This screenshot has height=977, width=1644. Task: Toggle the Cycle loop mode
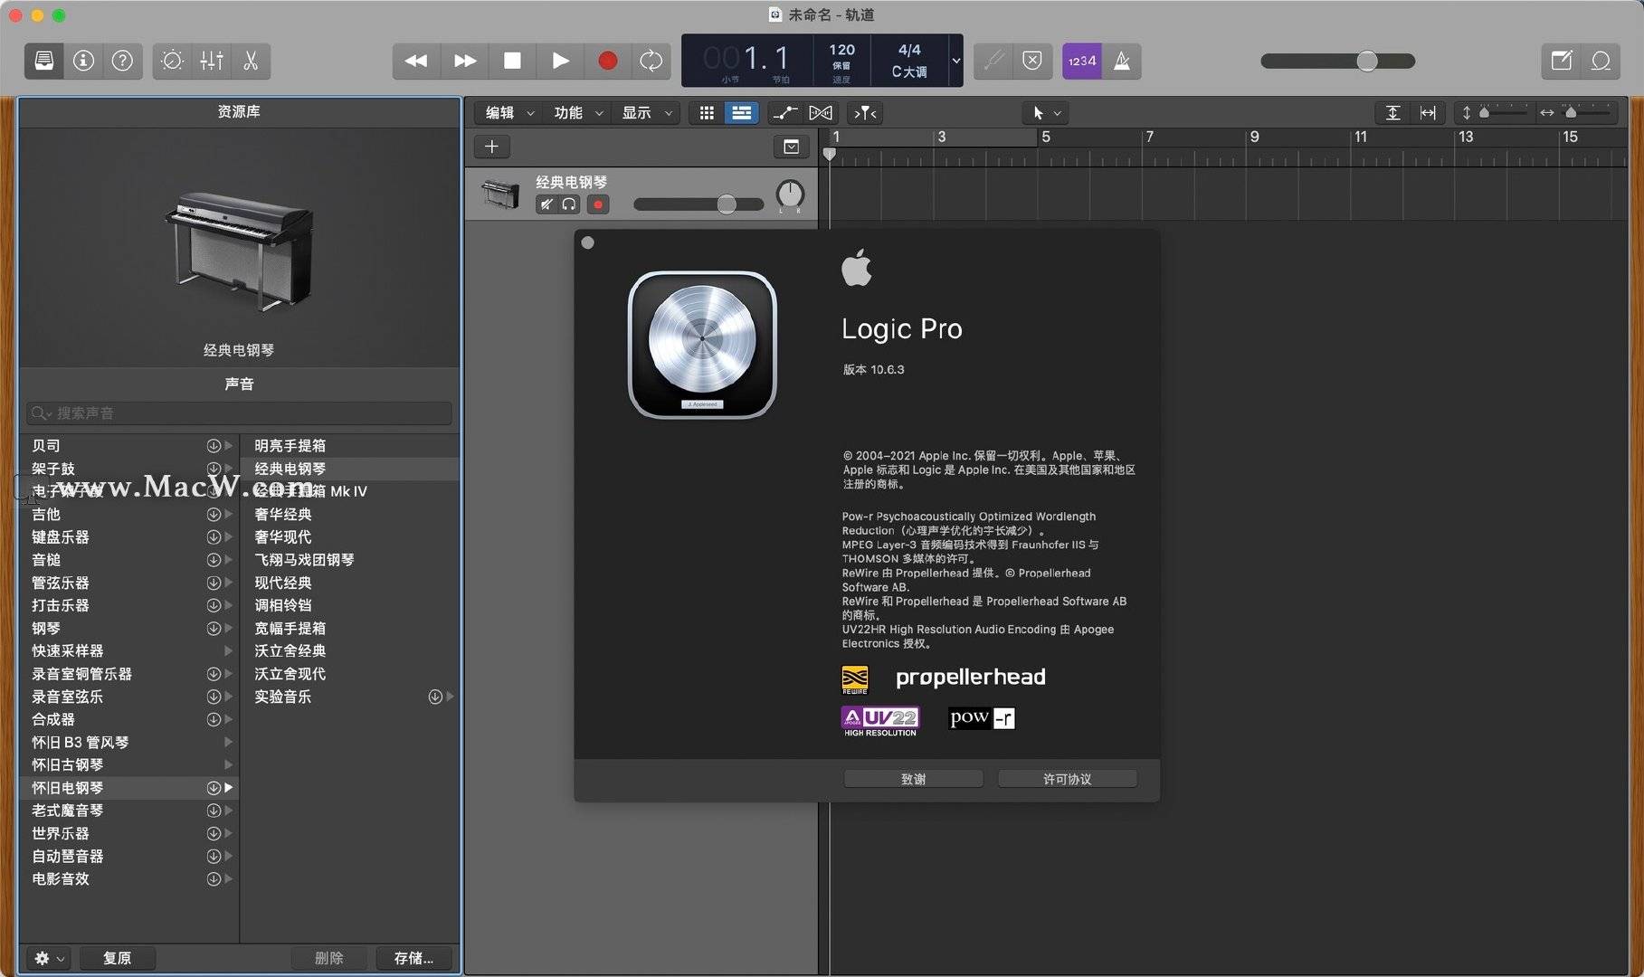(x=651, y=61)
